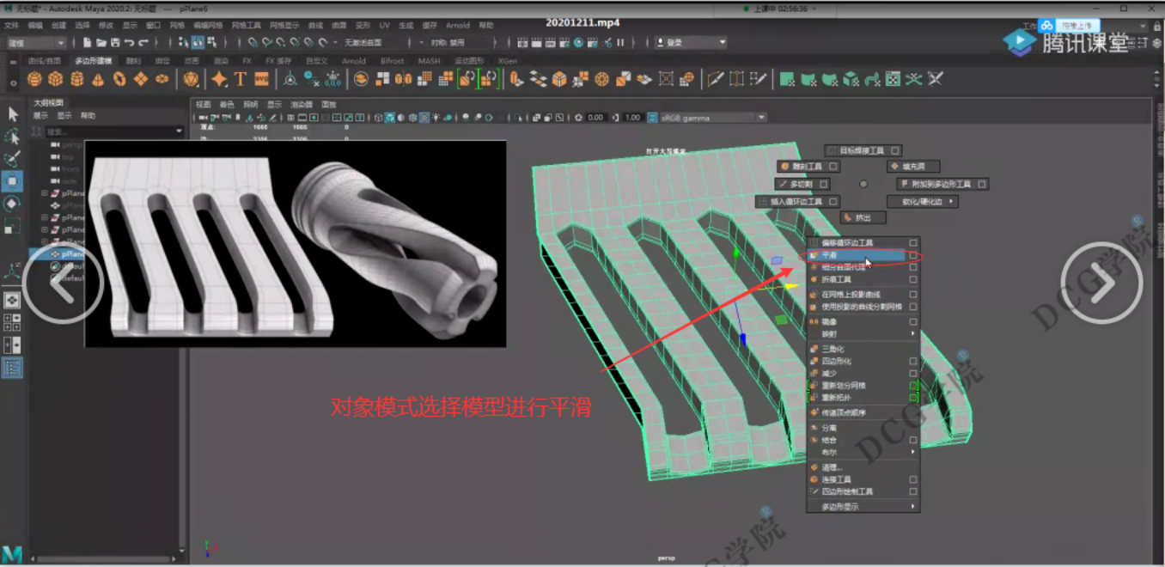The image size is (1165, 567).
Task: Click the polygon cube shelf icon
Action: point(56,79)
